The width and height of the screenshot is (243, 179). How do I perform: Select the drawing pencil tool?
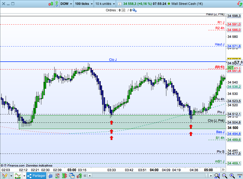tap(5, 176)
